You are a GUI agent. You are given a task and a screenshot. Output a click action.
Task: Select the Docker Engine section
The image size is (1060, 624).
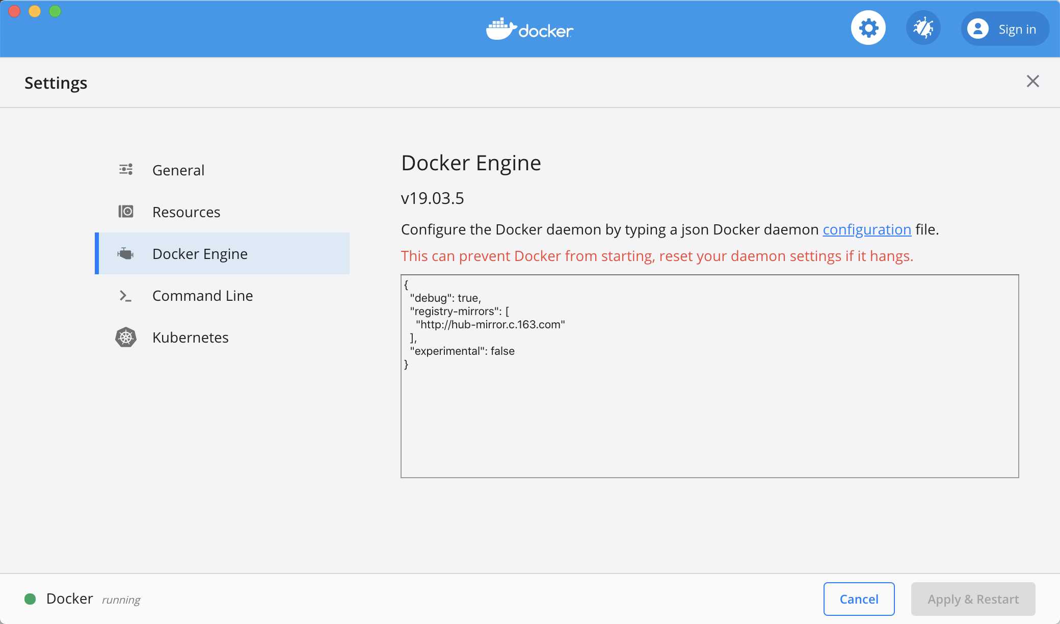point(222,253)
